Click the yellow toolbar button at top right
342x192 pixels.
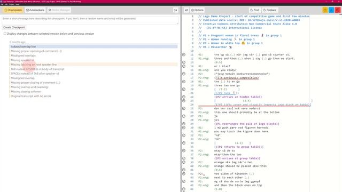point(325,10)
